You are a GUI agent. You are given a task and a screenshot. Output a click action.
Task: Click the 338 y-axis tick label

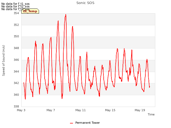tap(16, 106)
